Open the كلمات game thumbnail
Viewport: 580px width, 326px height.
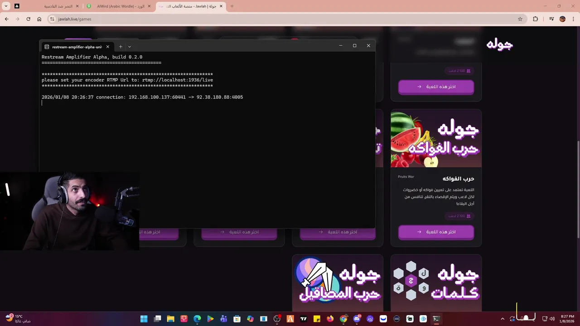click(x=436, y=283)
